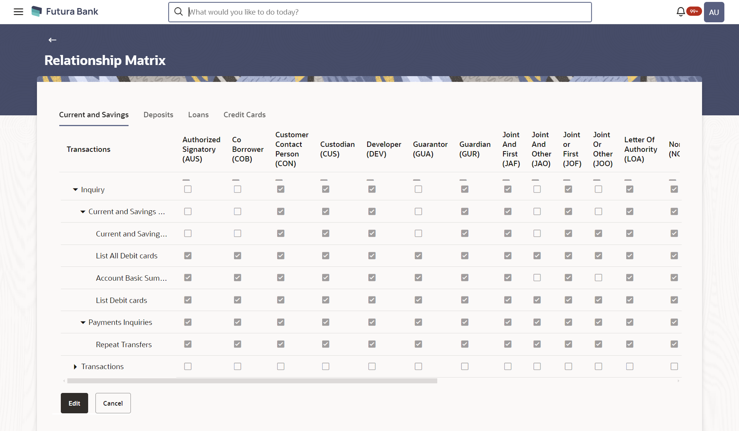
Task: Toggle Transactions row checkbox for Guarantor
Action: coord(418,366)
